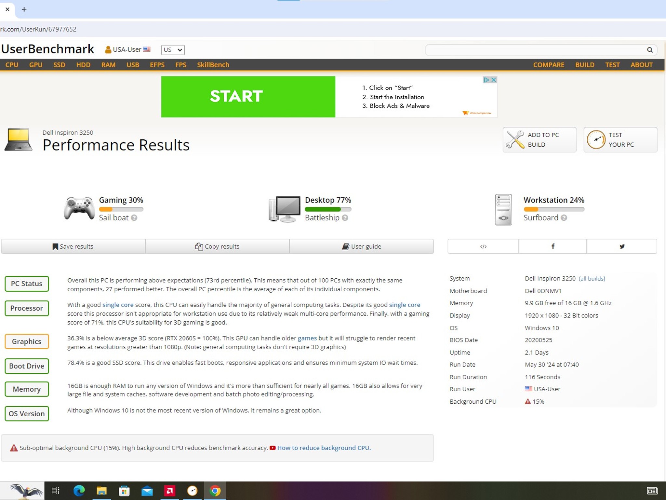Click the AdChoices triangle icon

click(x=486, y=80)
